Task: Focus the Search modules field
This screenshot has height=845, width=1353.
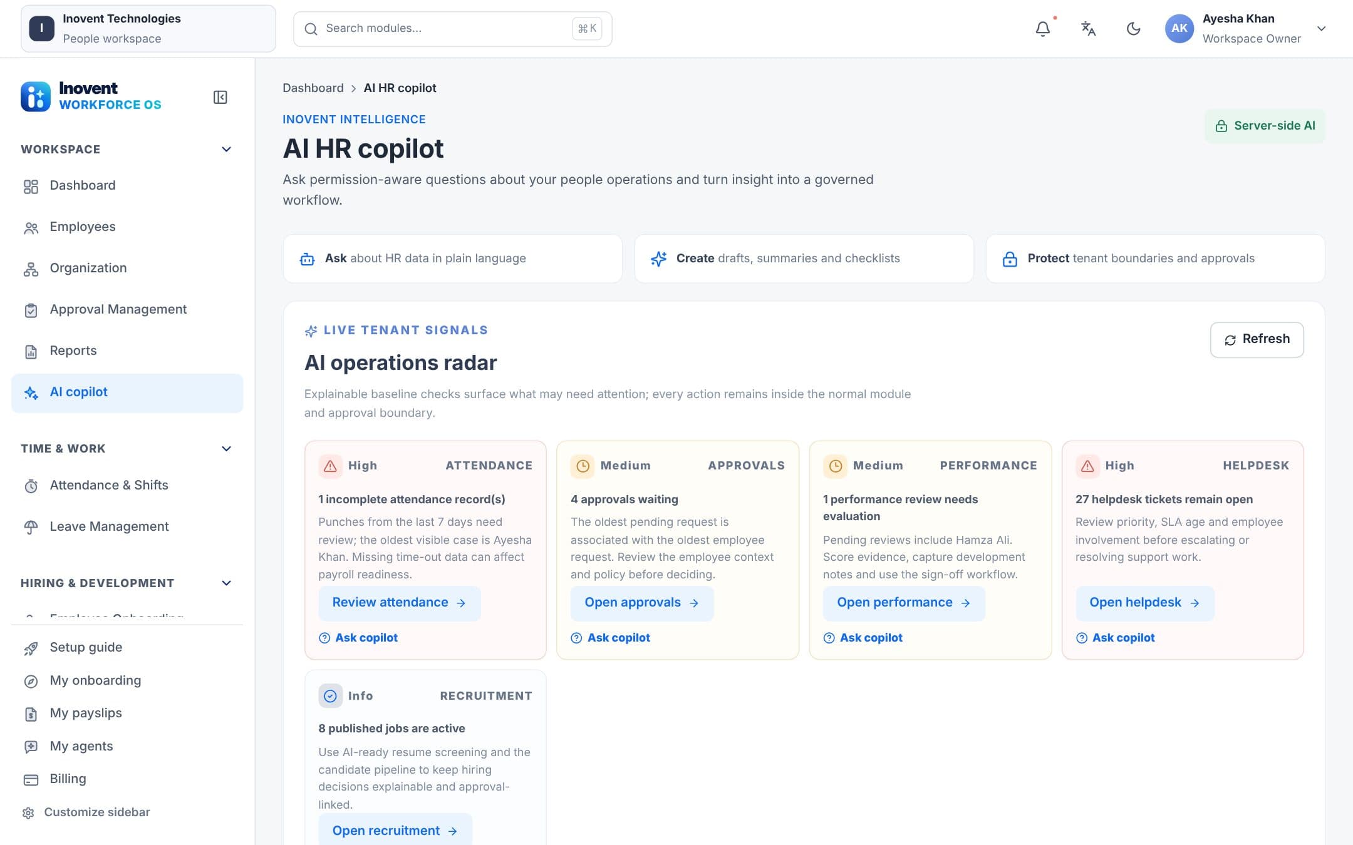Action: coord(452,29)
